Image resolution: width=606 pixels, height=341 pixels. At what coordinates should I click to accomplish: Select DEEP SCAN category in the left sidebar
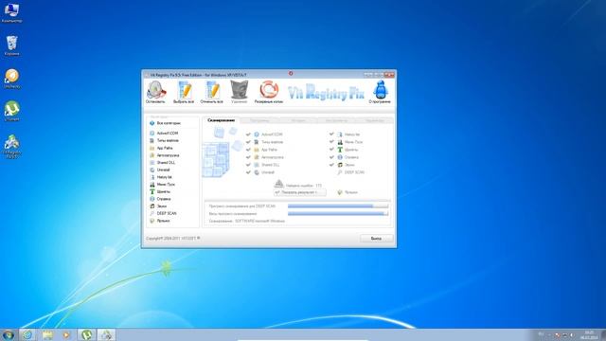(x=163, y=213)
